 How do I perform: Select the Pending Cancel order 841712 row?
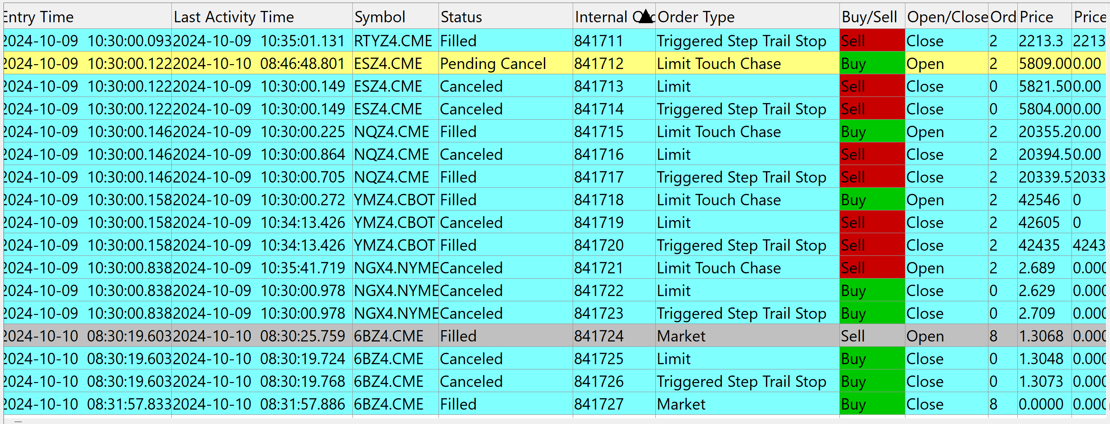(493, 64)
